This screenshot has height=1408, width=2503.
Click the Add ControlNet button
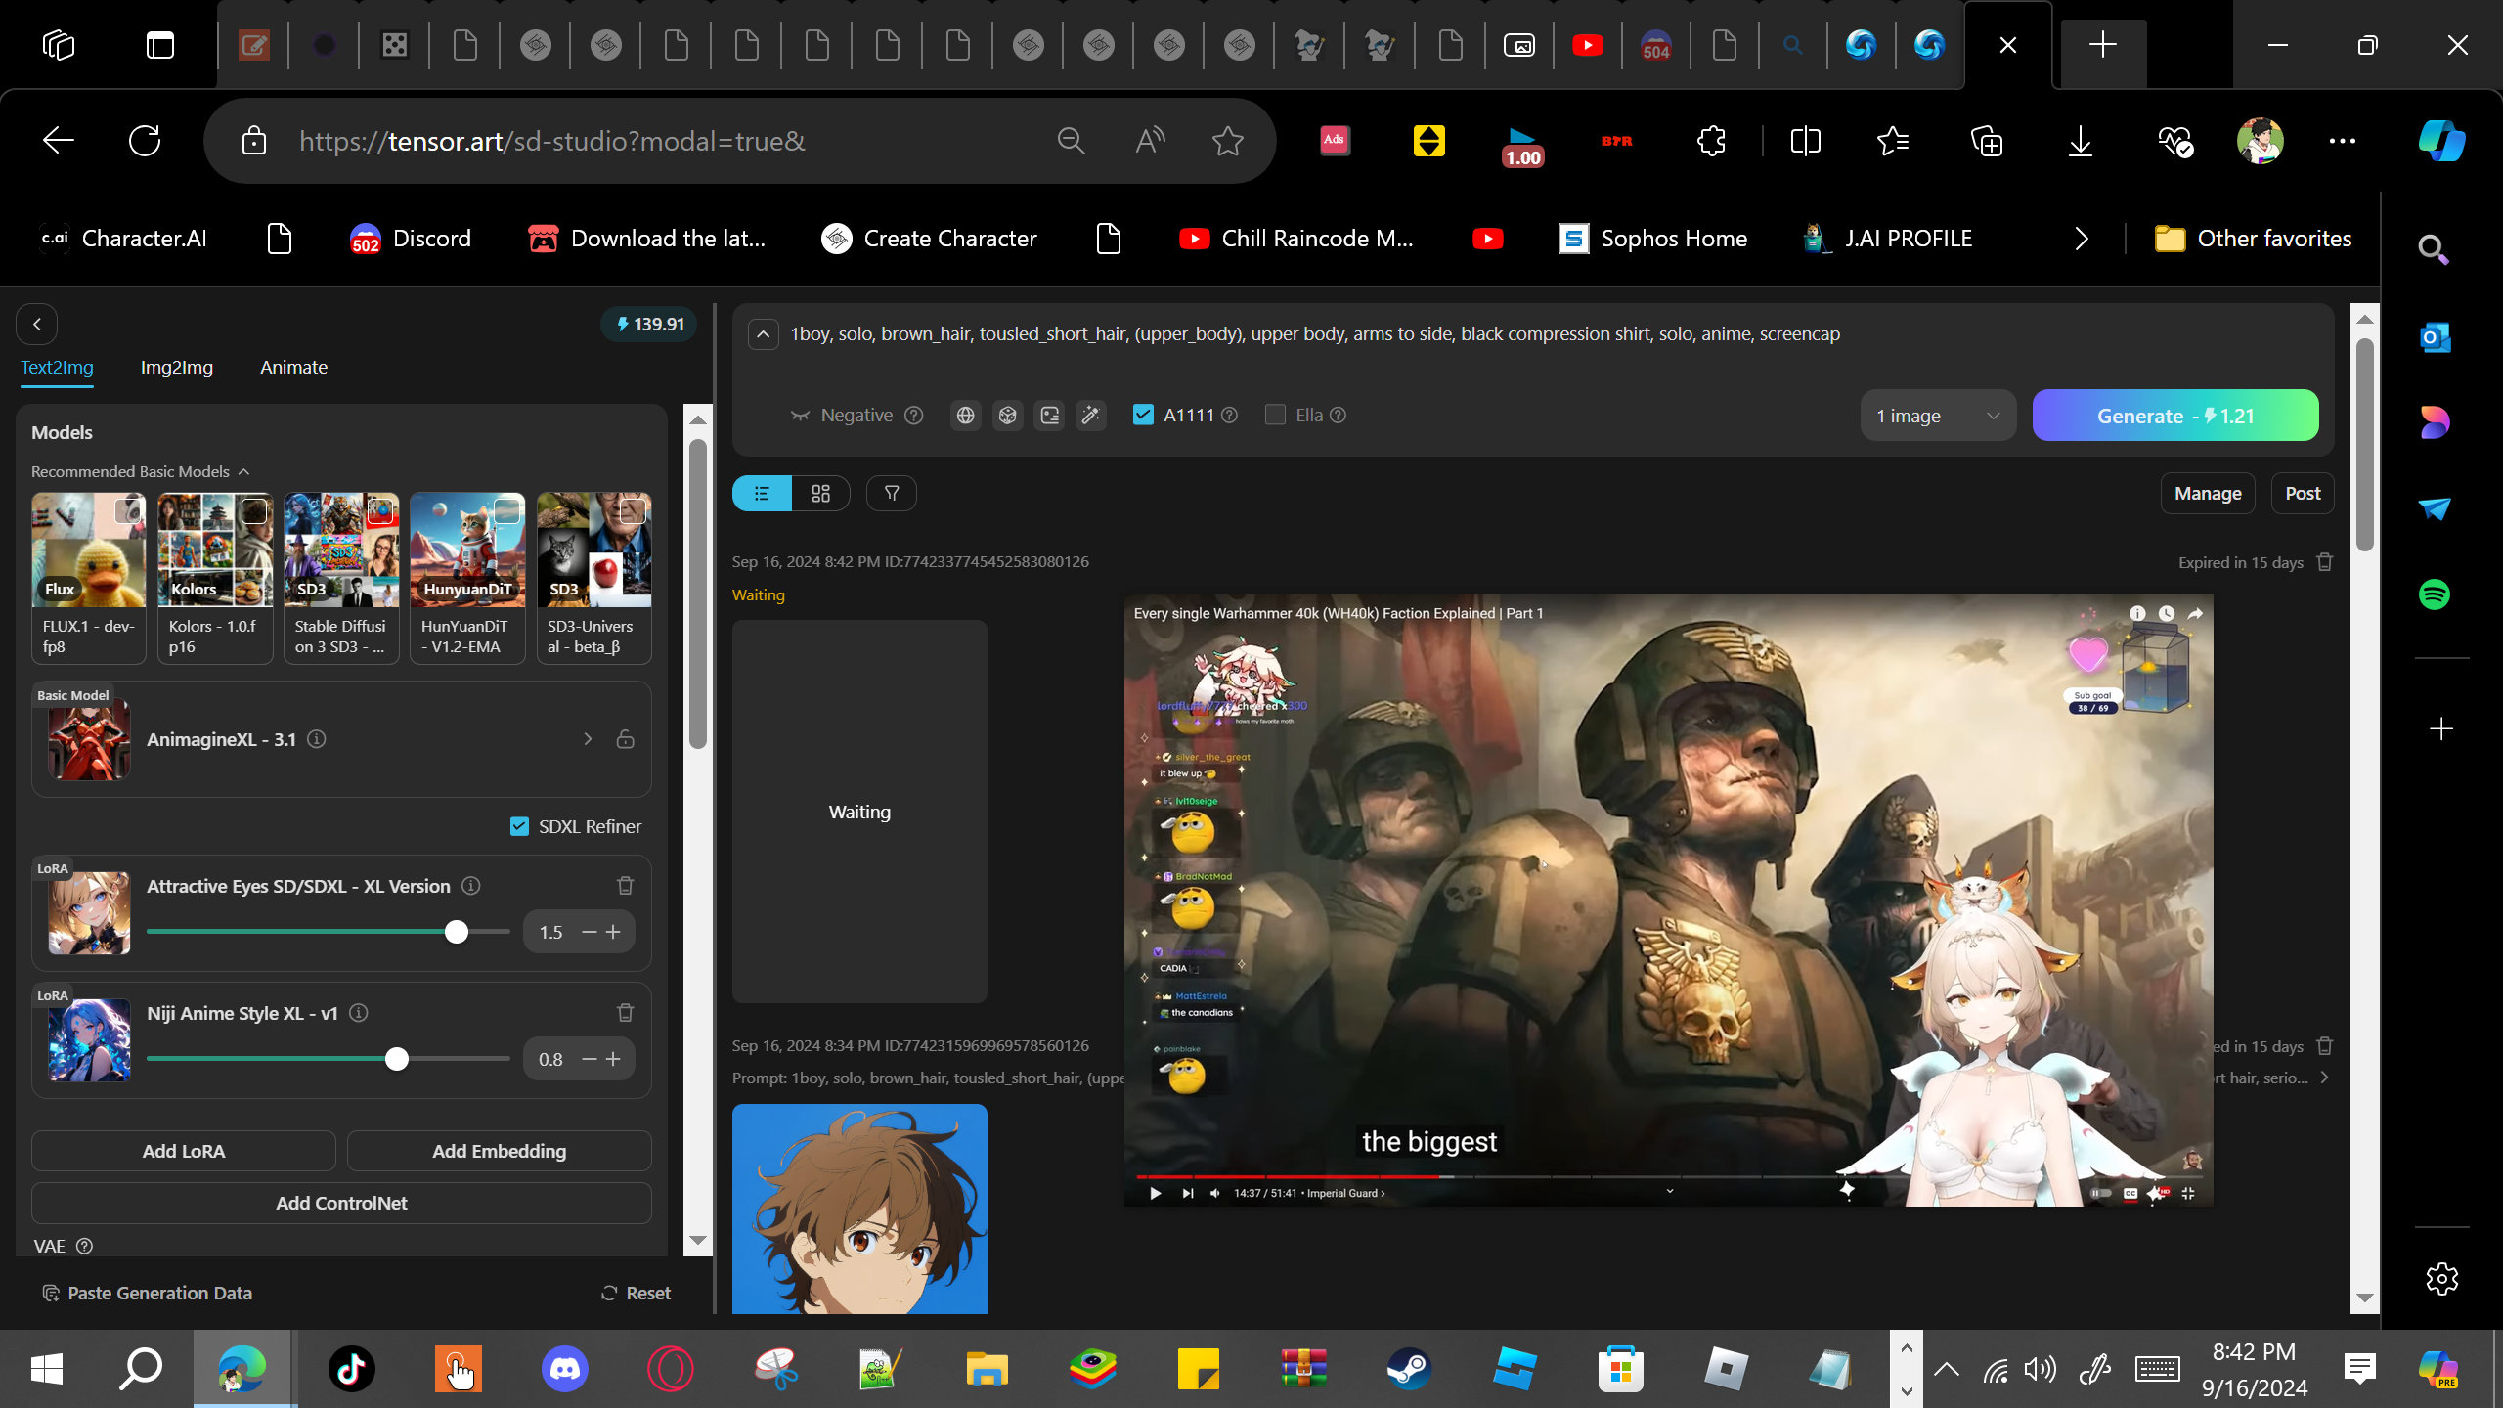[x=341, y=1203]
